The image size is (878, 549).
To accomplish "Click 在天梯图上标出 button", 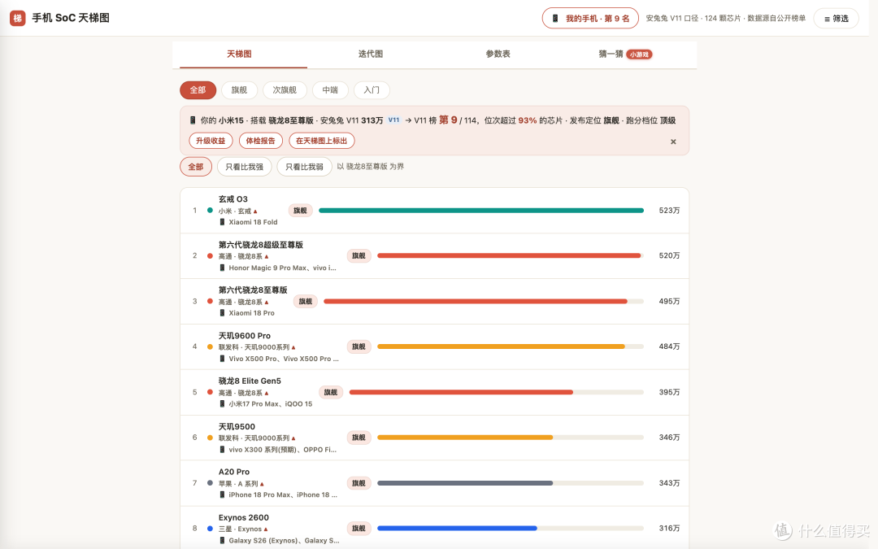I will (321, 141).
